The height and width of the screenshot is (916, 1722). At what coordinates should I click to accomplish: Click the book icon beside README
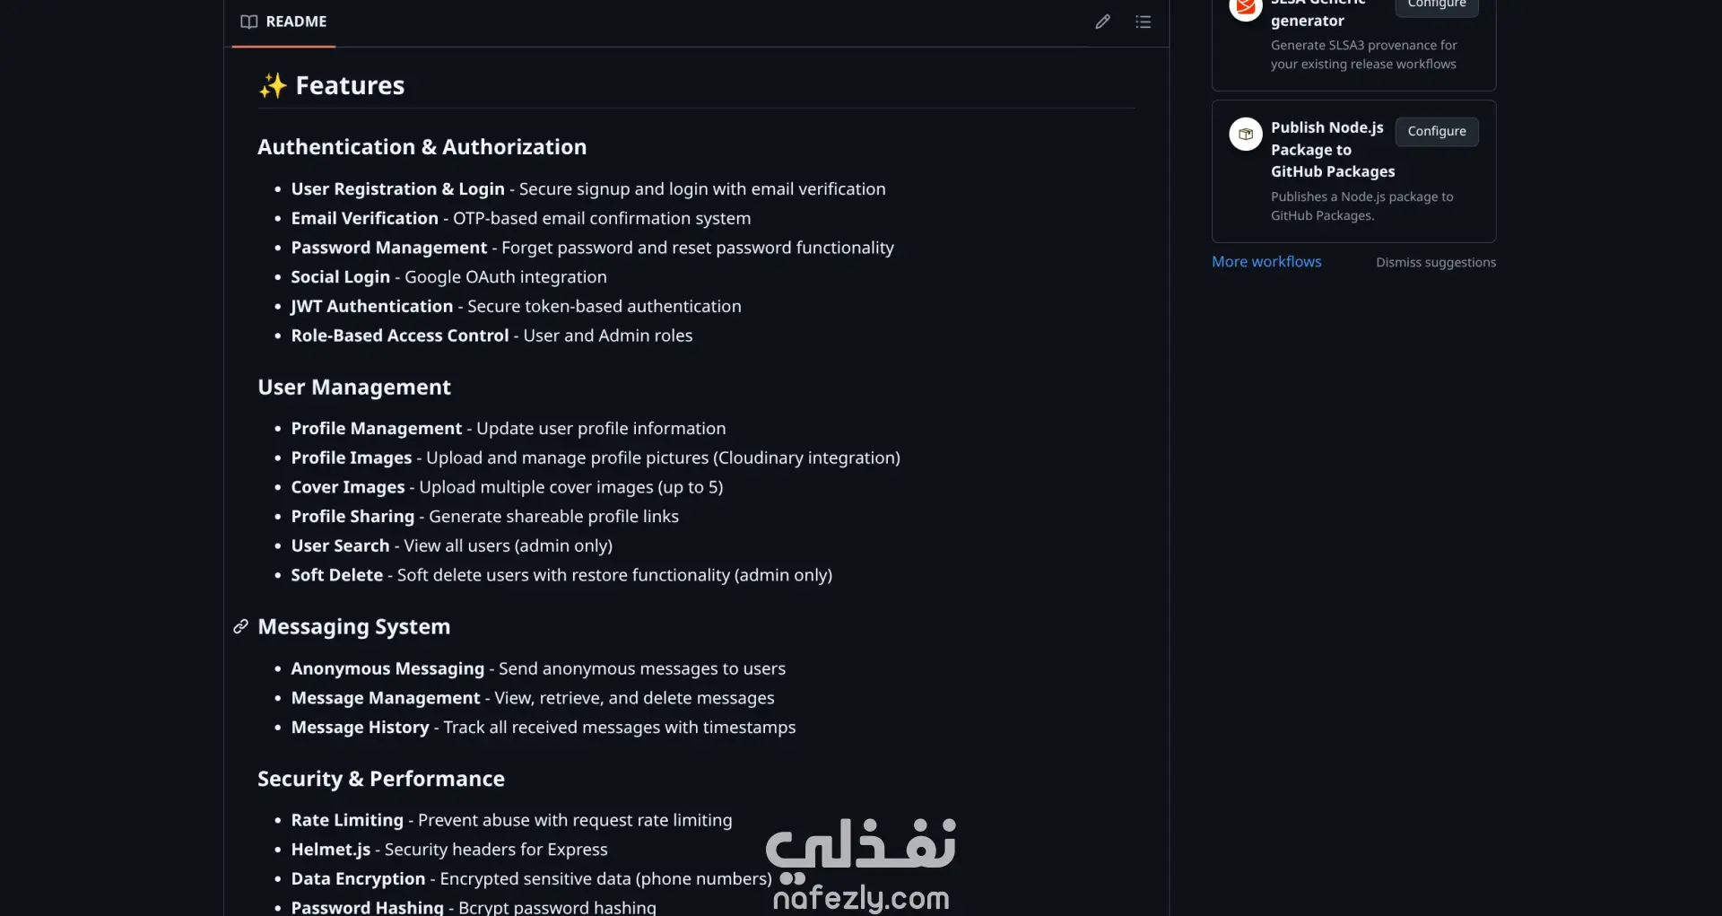tap(249, 22)
